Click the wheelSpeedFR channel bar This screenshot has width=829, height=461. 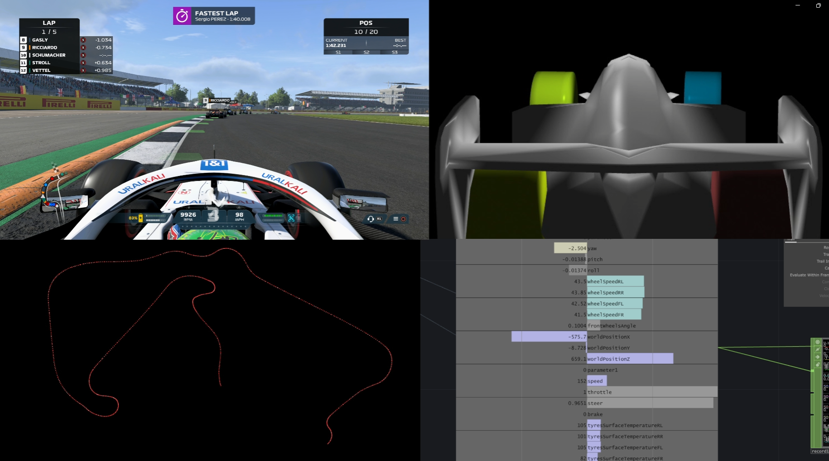(614, 315)
